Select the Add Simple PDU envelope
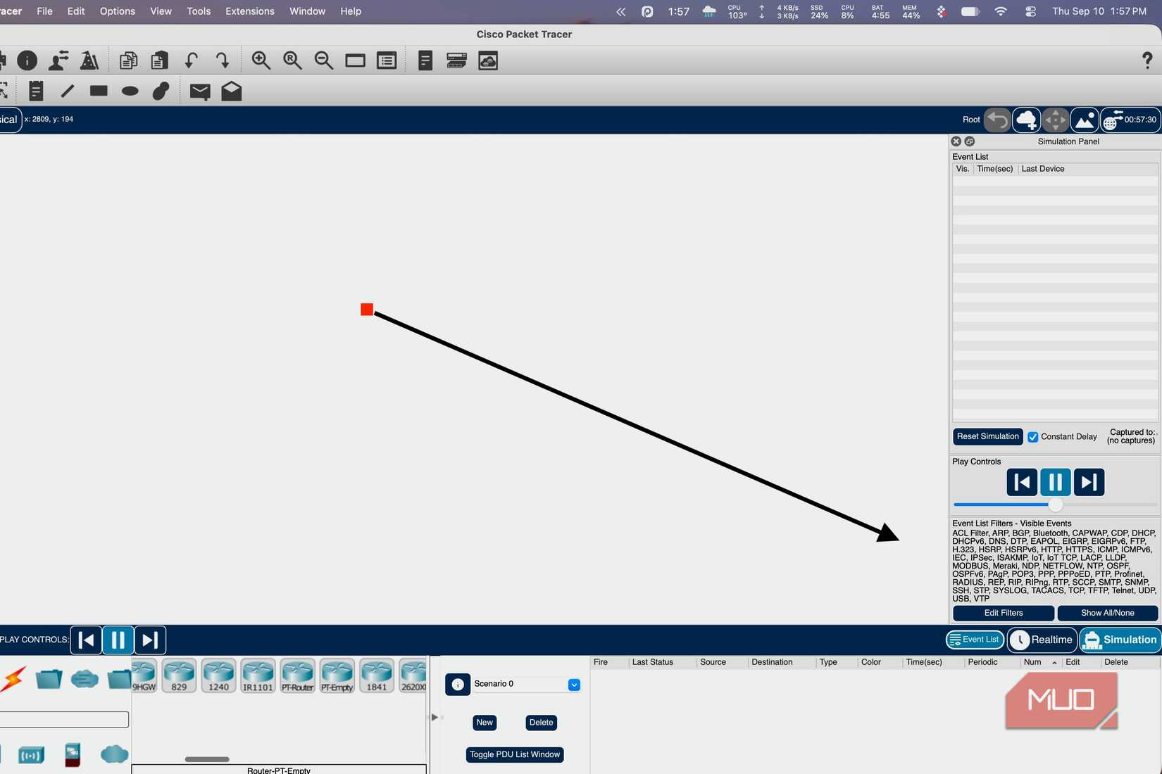This screenshot has height=774, width=1162. [x=200, y=91]
